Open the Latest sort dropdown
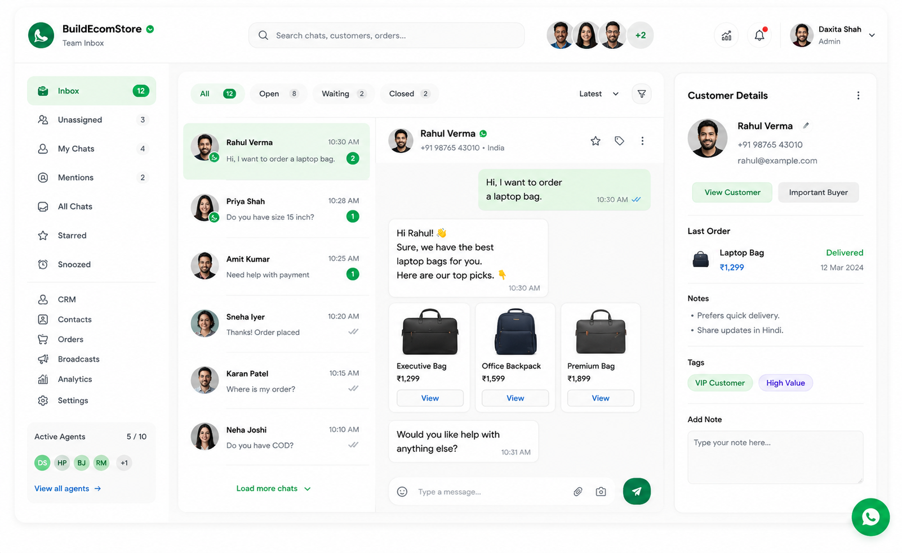 coord(599,94)
